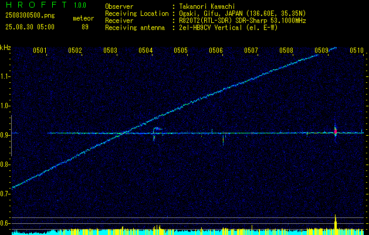
Task: Click the date stamp 25.08.30 05:00
Action: pos(30,27)
